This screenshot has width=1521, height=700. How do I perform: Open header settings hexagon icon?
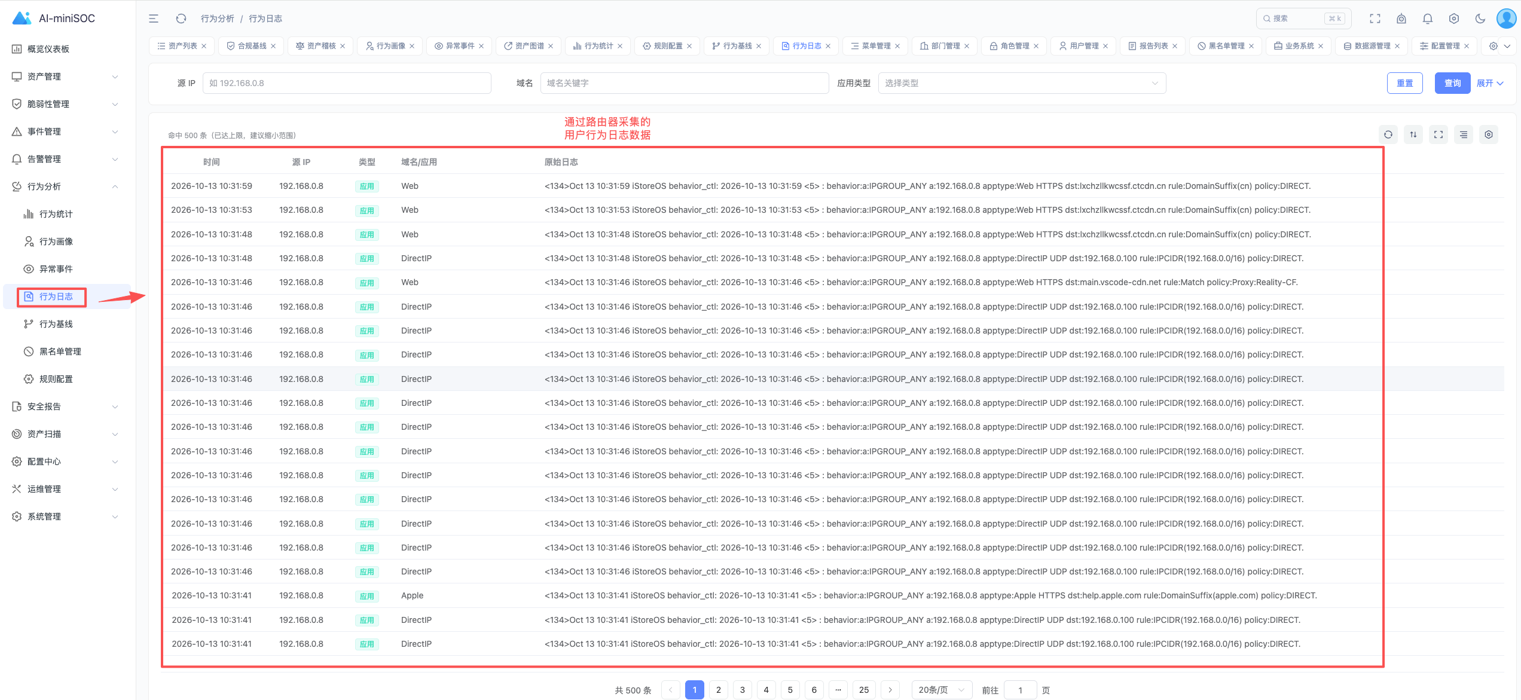[1454, 19]
